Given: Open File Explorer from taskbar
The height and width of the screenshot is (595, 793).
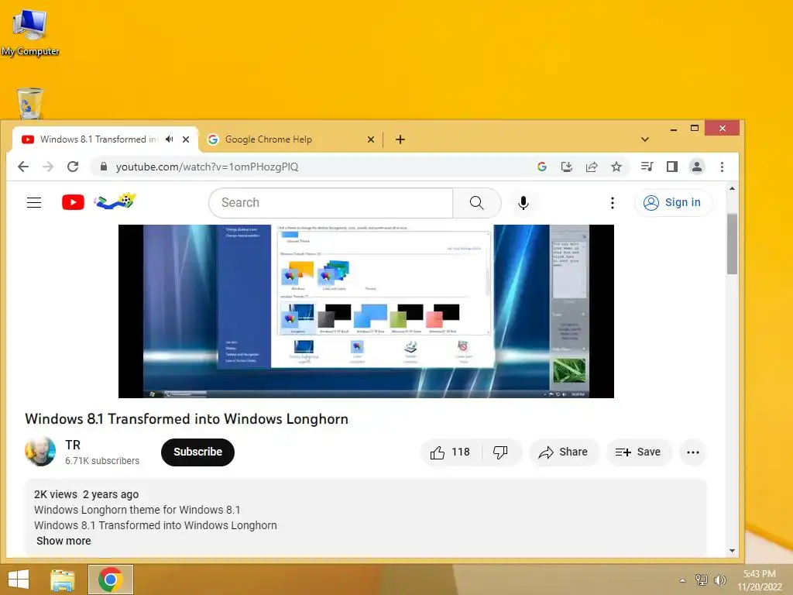Looking at the screenshot, I should coord(63,580).
